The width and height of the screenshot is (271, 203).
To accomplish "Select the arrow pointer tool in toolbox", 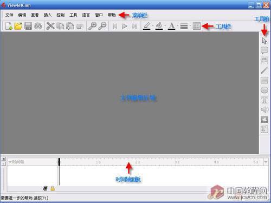I will click(x=264, y=41).
